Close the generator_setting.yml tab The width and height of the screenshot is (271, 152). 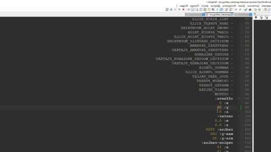tap(207, 15)
